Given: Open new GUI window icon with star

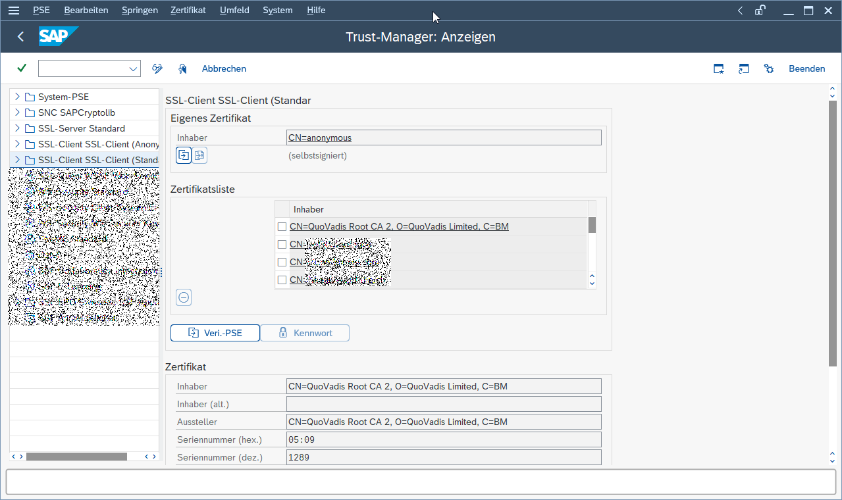Looking at the screenshot, I should 719,68.
